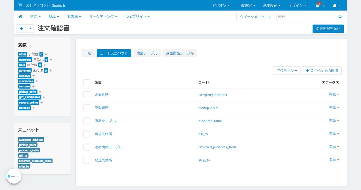Screen dimensions: 361x190
Task: Expand currencies variable plus icon
Action: 37,81
